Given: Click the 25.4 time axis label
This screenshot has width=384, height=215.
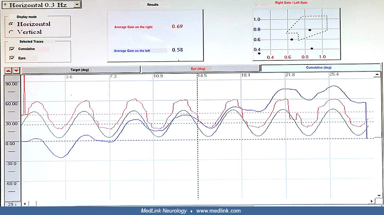Looking at the screenshot, I should point(334,74).
